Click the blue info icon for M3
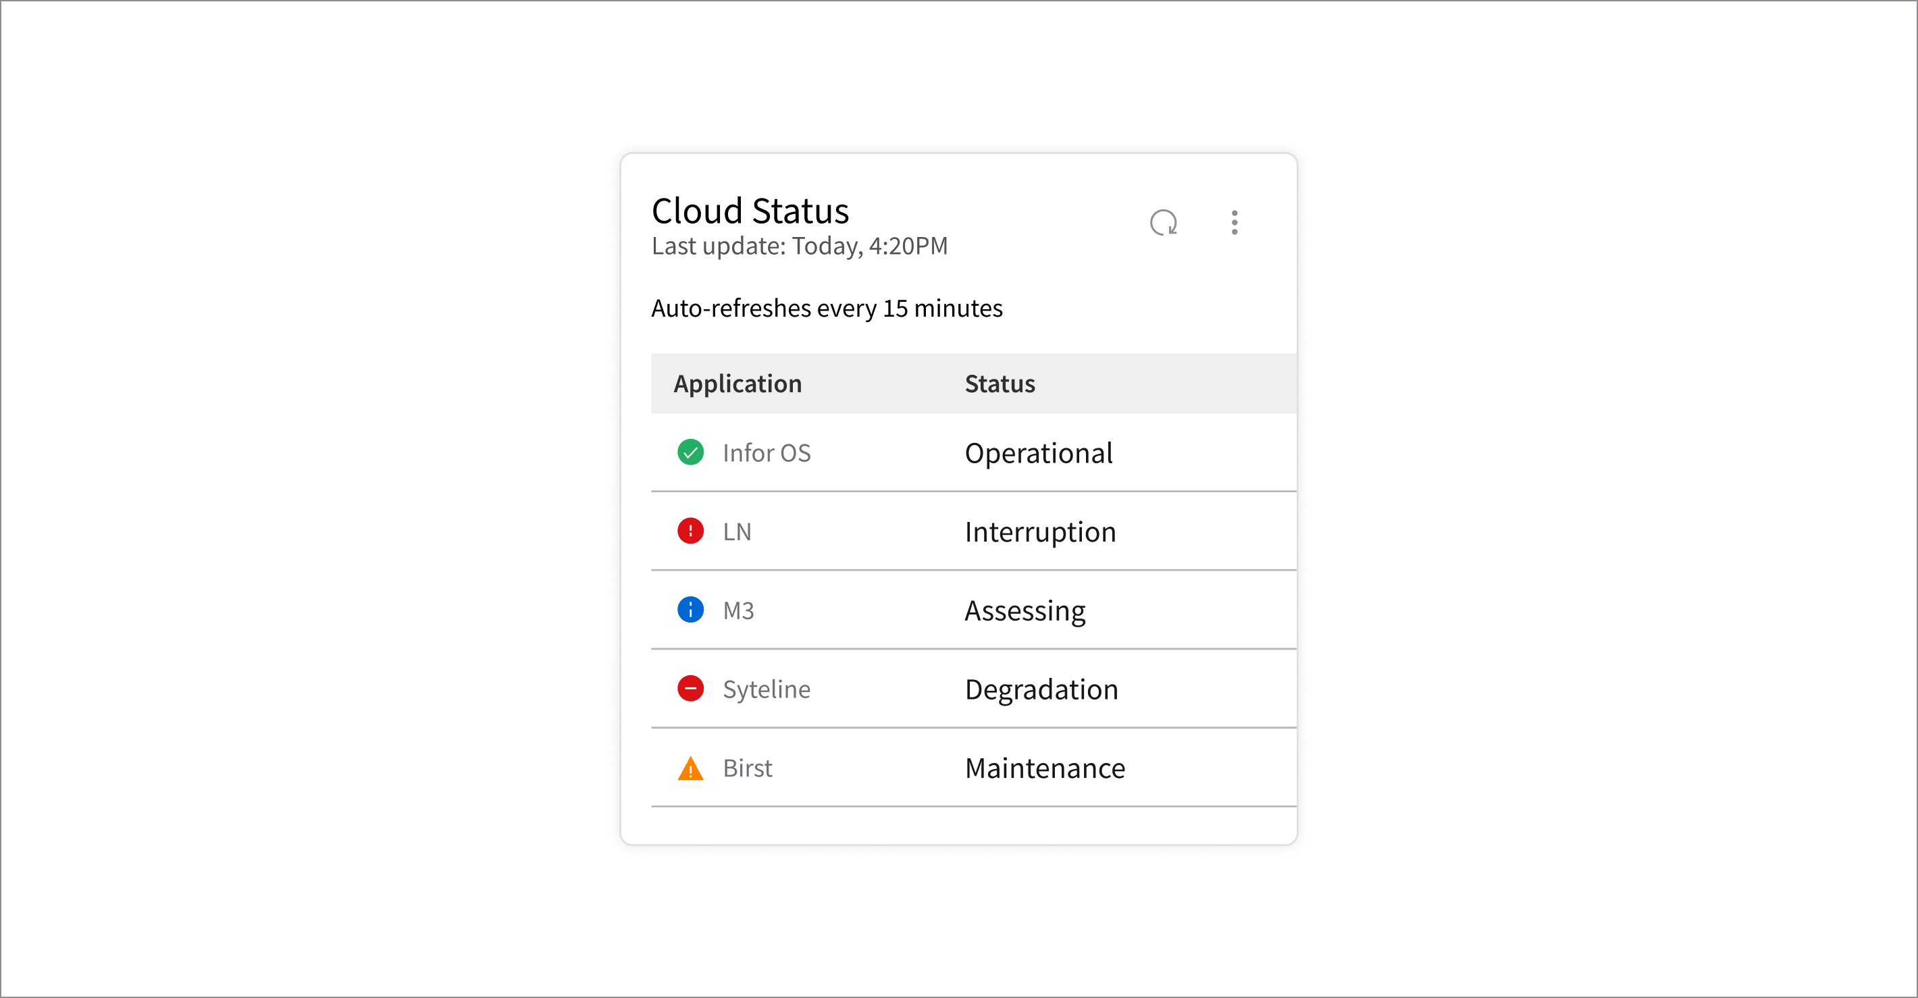 coord(690,610)
